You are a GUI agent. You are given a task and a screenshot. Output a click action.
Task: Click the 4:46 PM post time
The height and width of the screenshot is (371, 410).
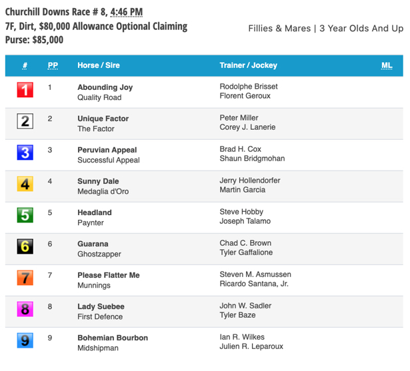click(x=127, y=12)
